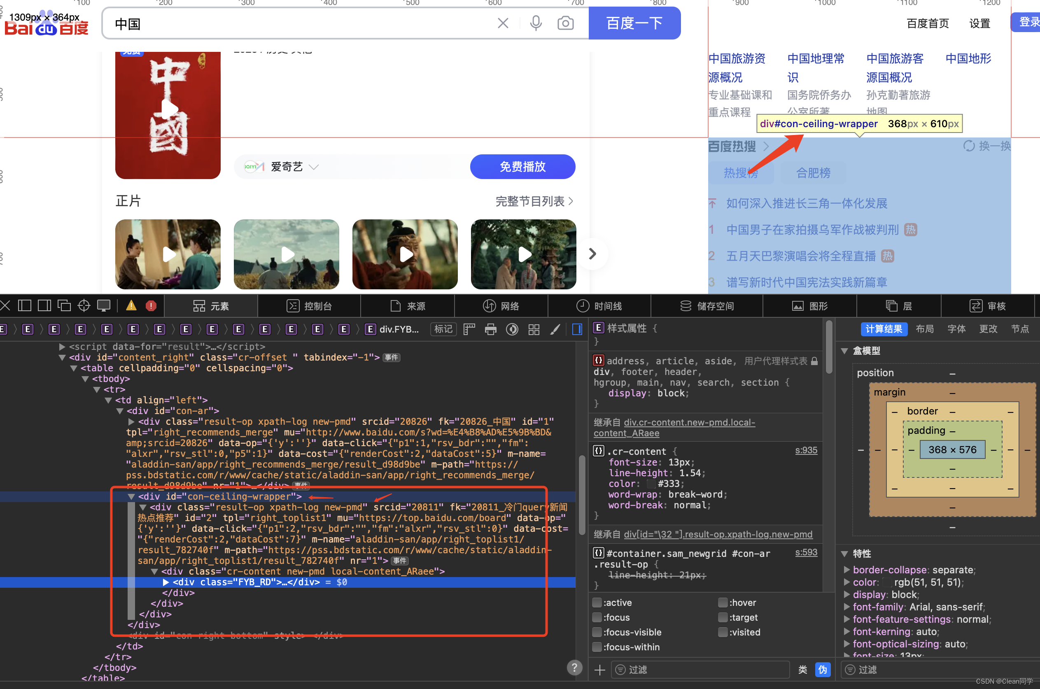1040x689 pixels.
Task: Click the color swatch beside #333
Action: click(x=651, y=483)
